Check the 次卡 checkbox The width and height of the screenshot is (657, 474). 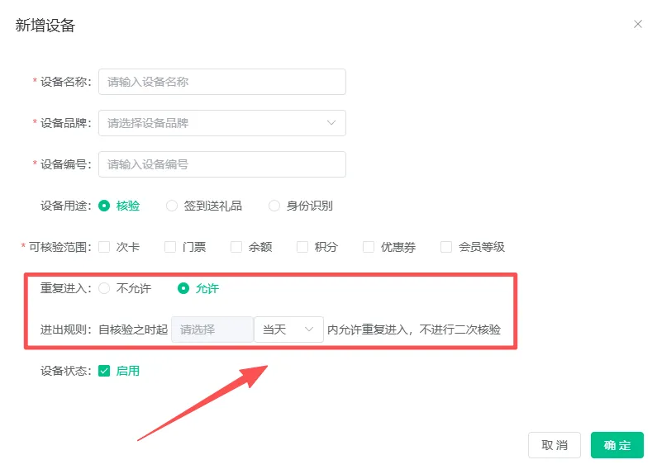tap(104, 247)
